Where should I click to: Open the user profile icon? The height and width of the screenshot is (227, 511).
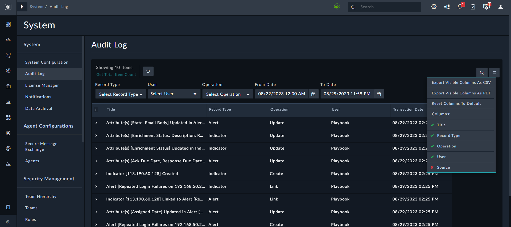coord(501,7)
